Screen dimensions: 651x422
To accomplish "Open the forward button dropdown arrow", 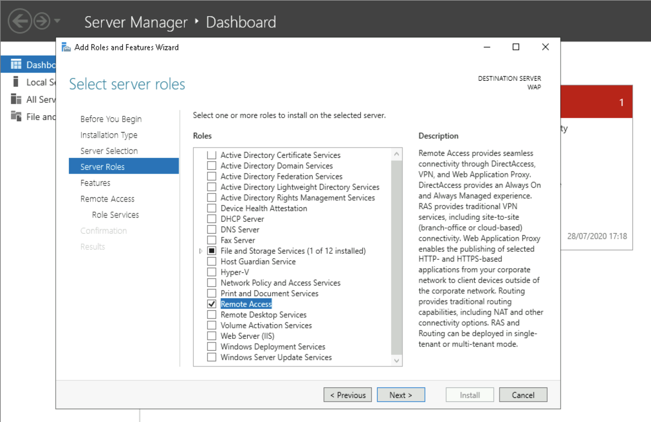I will tap(57, 21).
